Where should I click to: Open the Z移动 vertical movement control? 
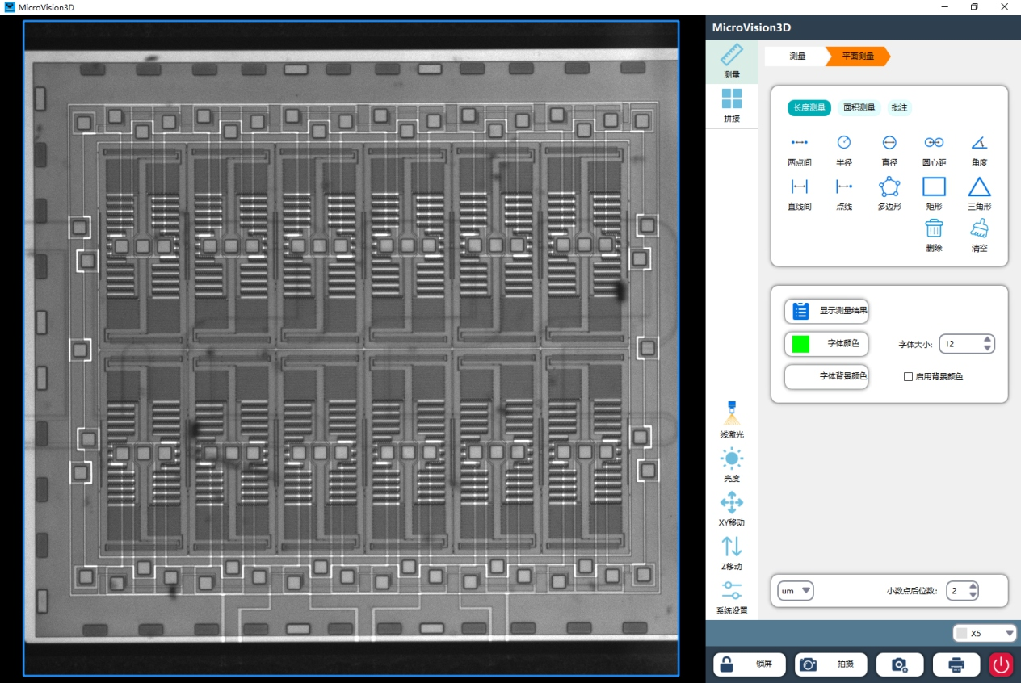pyautogui.click(x=732, y=553)
